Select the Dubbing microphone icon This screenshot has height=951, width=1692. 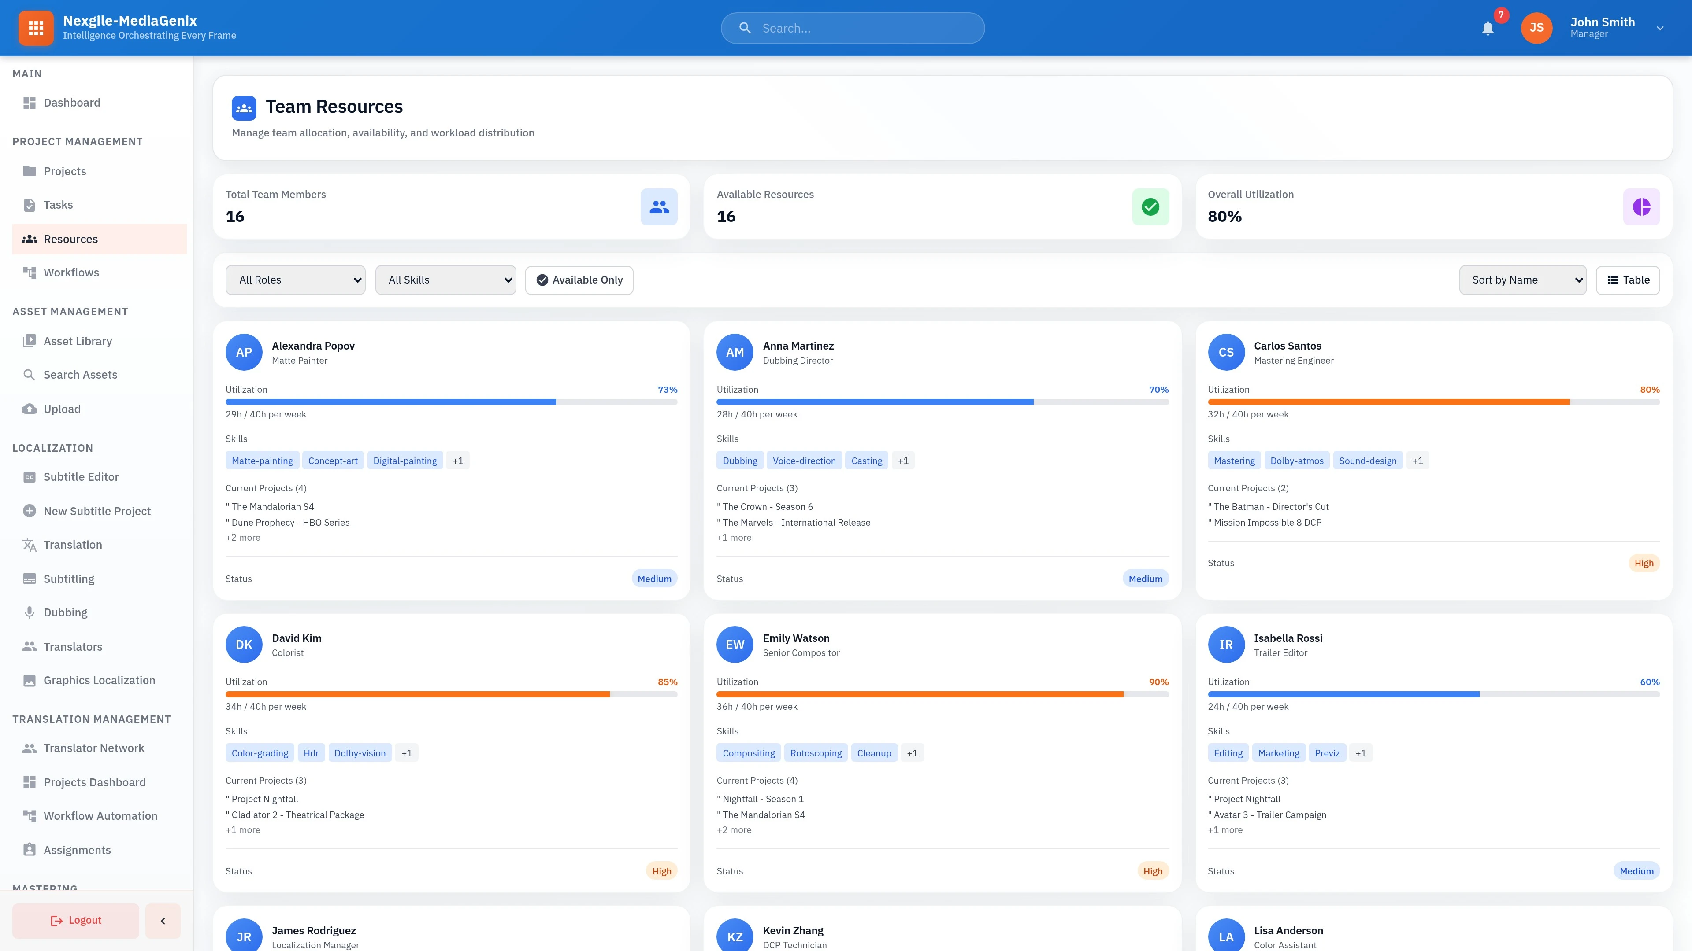[30, 612]
